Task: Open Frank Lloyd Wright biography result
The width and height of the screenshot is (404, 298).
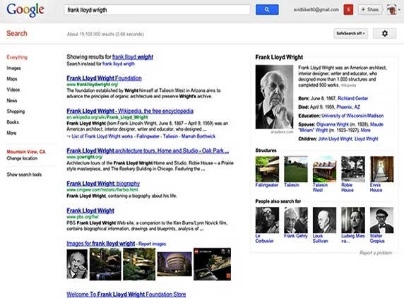Action: coord(103,184)
